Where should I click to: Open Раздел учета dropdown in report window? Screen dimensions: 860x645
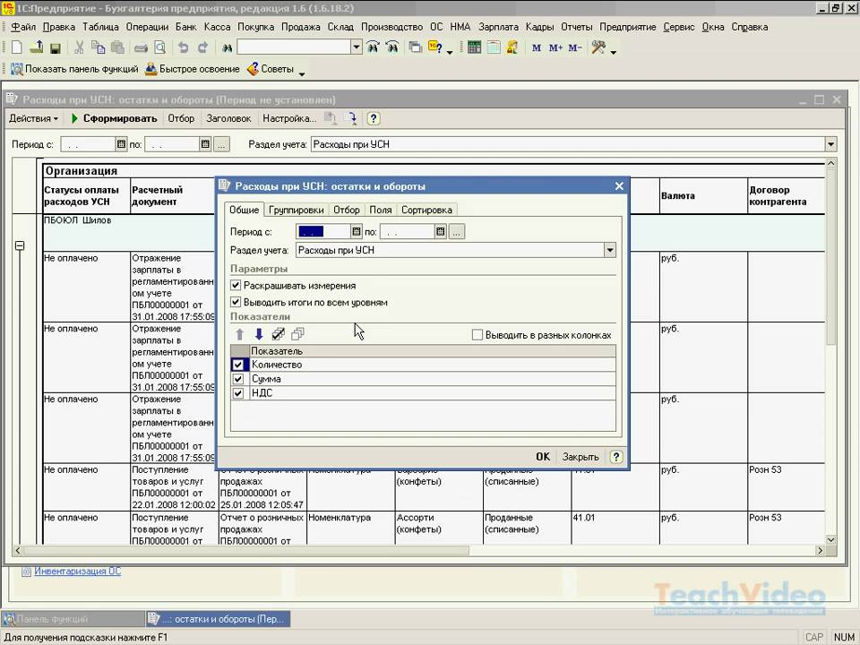[x=830, y=144]
